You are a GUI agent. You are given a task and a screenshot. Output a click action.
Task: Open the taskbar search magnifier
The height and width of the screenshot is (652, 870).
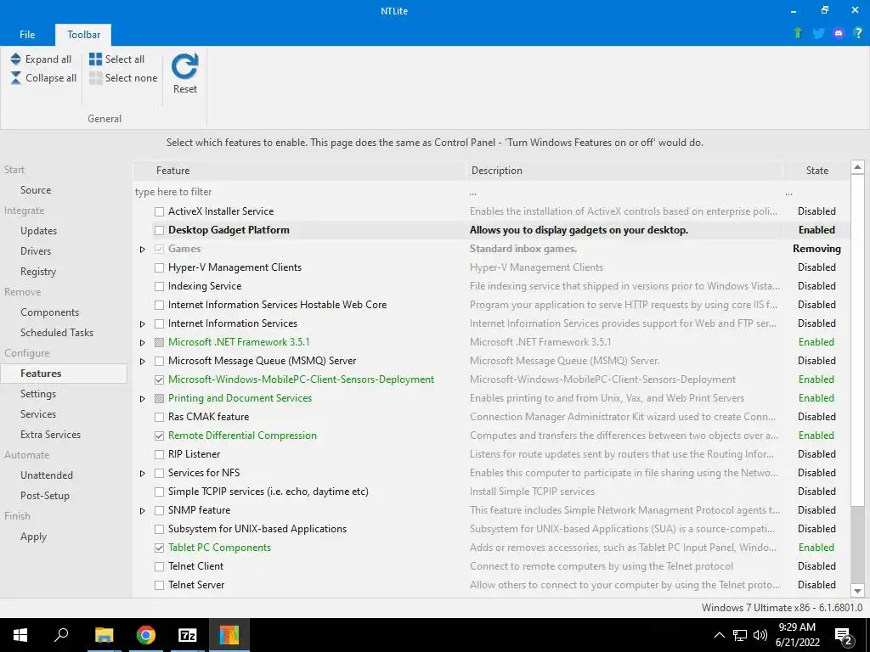pyautogui.click(x=61, y=635)
